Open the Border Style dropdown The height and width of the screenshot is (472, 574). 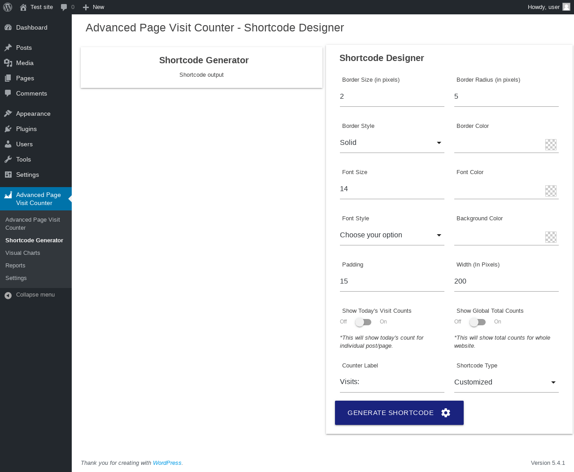click(x=391, y=143)
